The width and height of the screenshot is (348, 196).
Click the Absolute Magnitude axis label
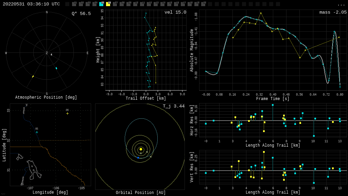pyautogui.click(x=192, y=50)
